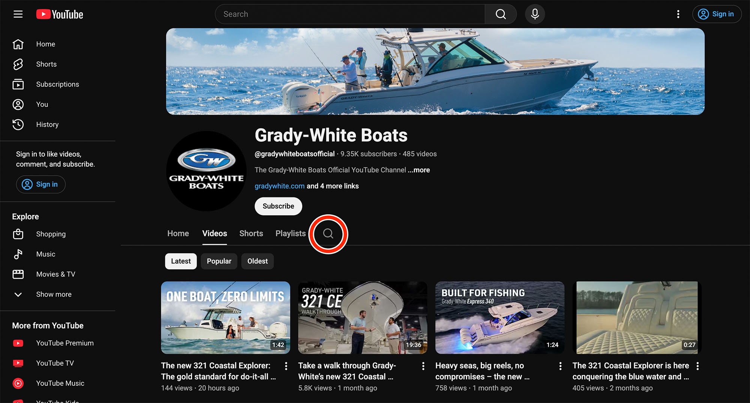This screenshot has width=750, height=403.
Task: Open the top-right settings kebab menu
Action: pyautogui.click(x=678, y=14)
